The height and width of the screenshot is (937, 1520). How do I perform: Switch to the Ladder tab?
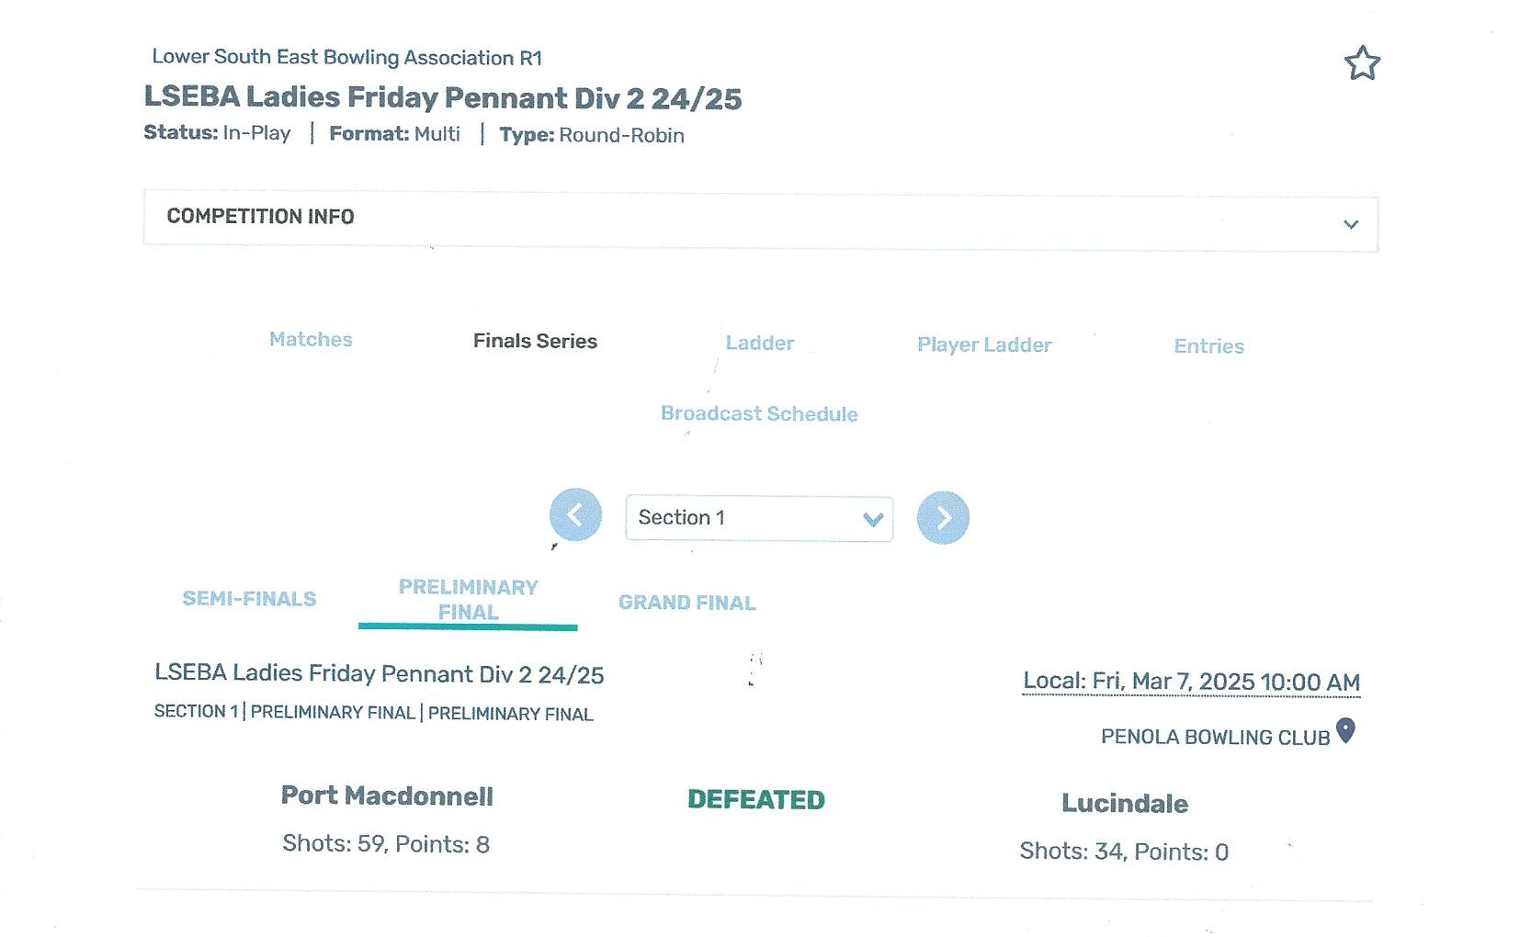tap(760, 343)
